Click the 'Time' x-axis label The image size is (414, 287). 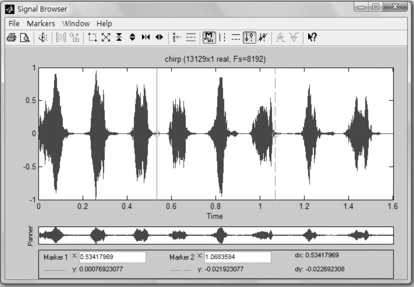pyautogui.click(x=215, y=216)
